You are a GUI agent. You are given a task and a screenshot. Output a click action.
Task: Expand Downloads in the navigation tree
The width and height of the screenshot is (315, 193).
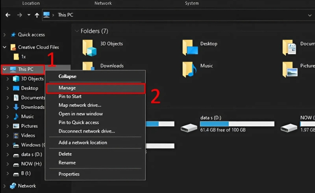pyautogui.click(x=7, y=107)
